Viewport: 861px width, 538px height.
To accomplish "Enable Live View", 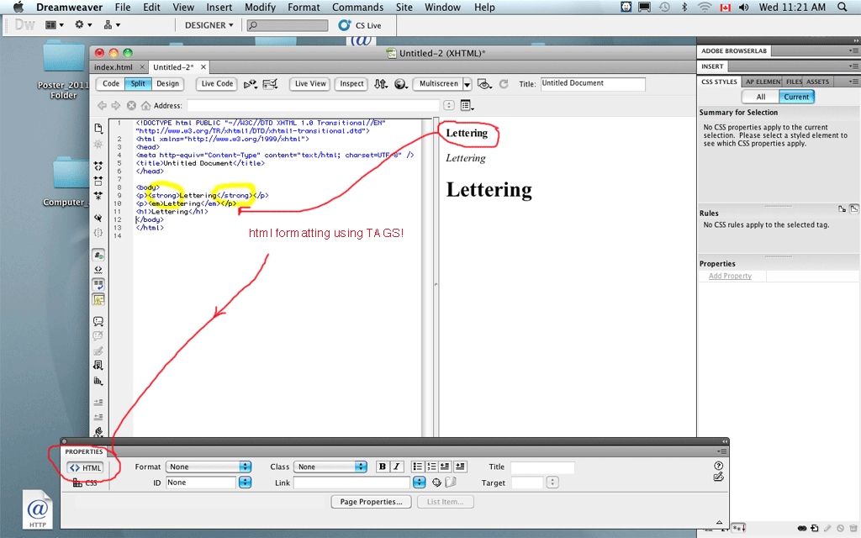I will (x=310, y=84).
